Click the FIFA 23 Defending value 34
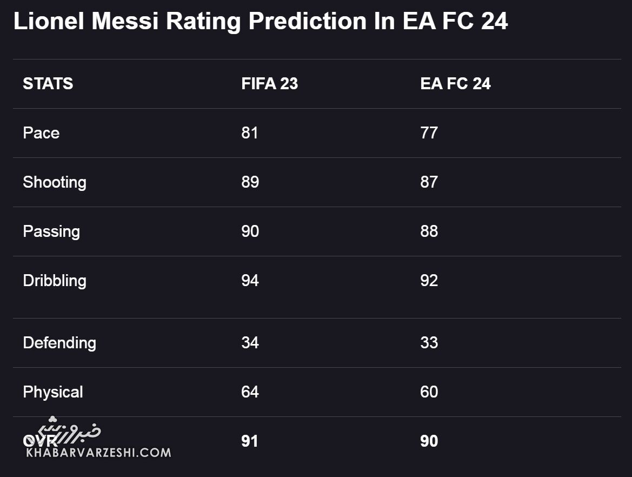The height and width of the screenshot is (477, 632). 250,343
